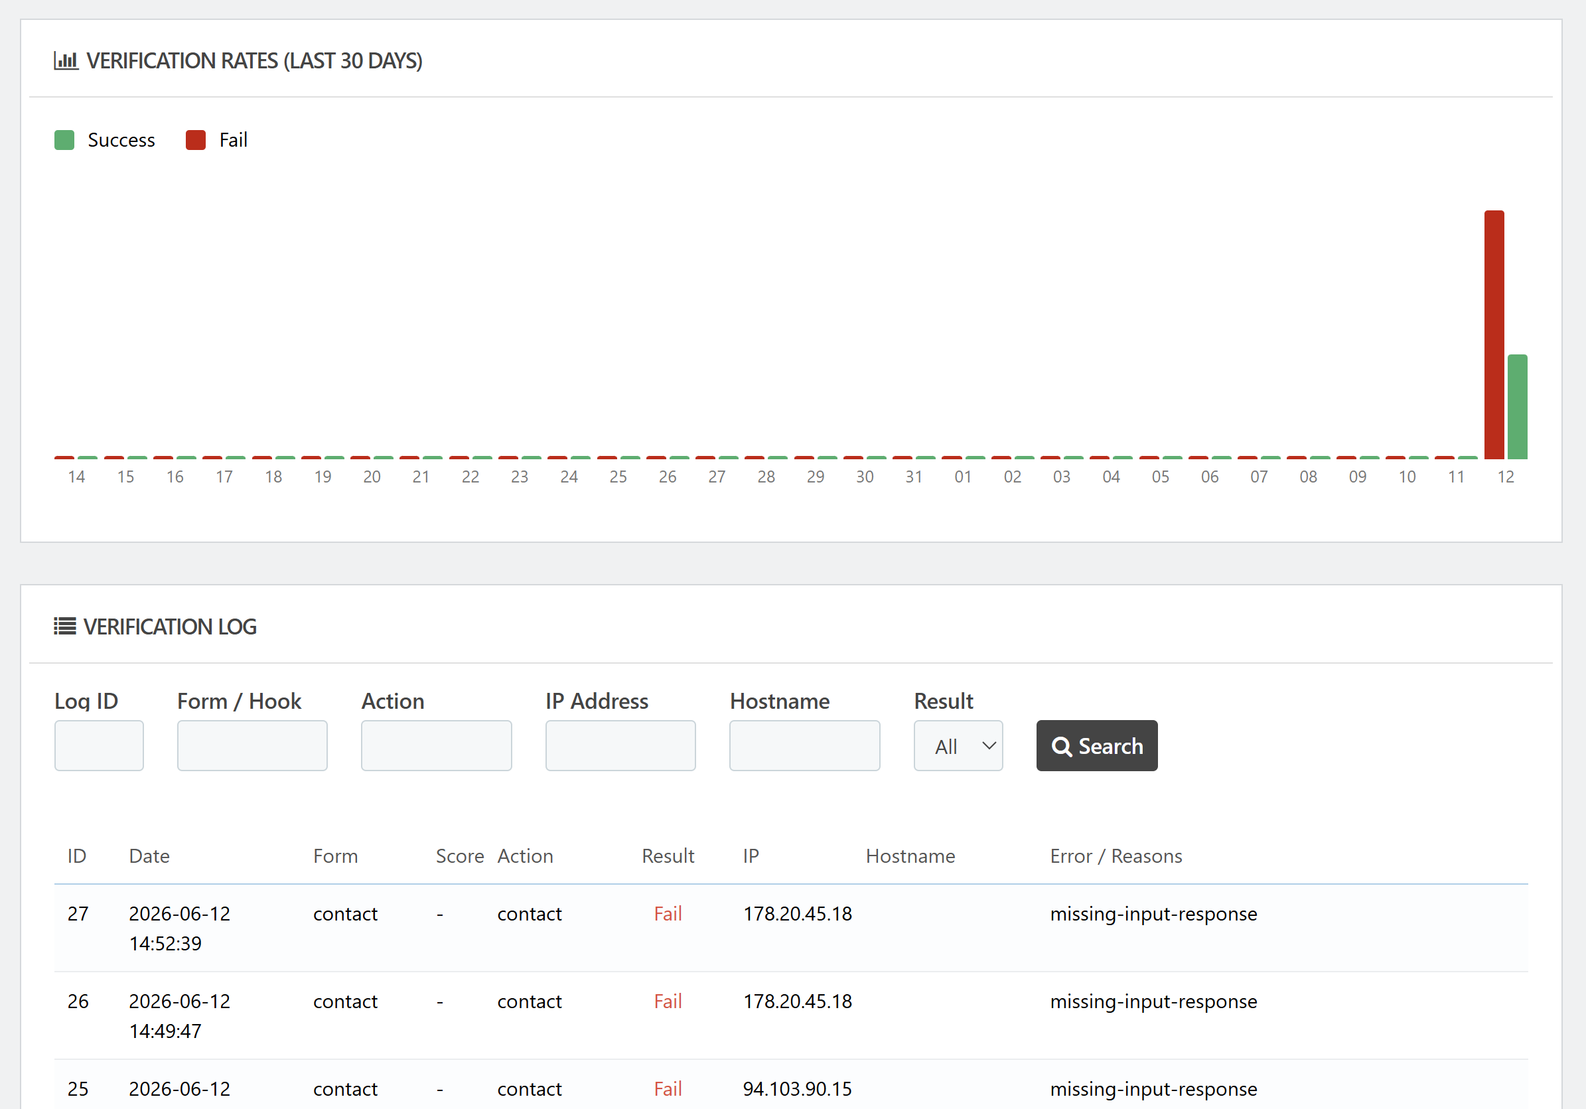Click the Fail legend label
Screen dimensions: 1586x1109
(x=234, y=140)
